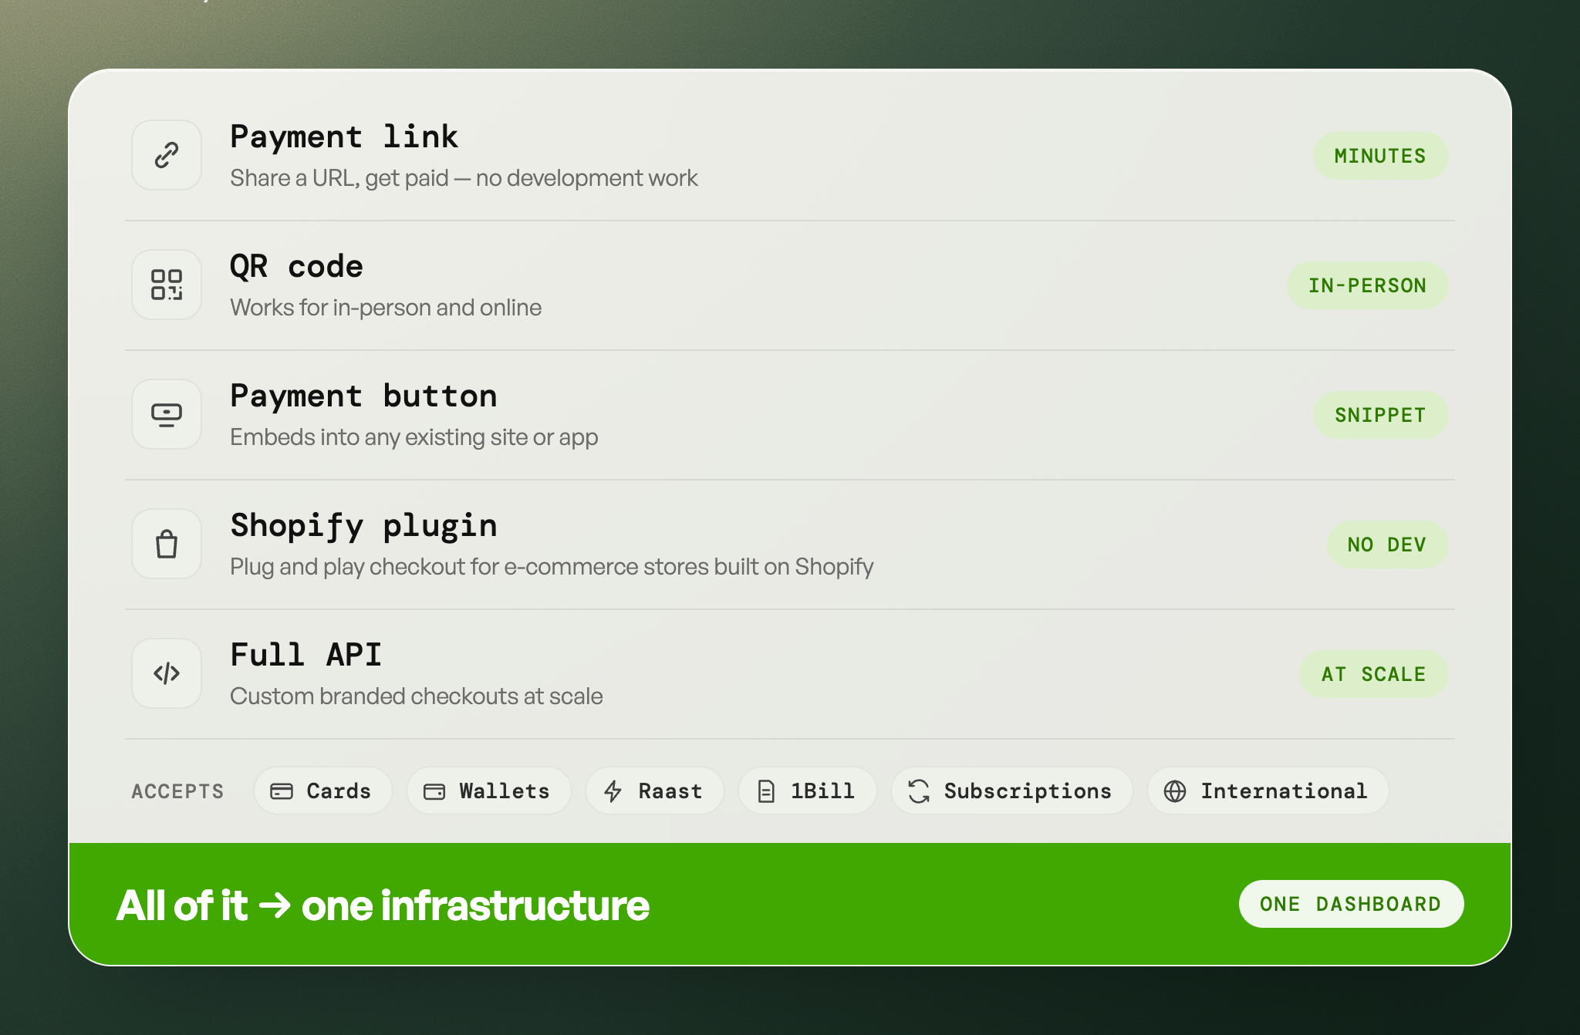Open the QR code heading
This screenshot has width=1580, height=1035.
coord(296,267)
